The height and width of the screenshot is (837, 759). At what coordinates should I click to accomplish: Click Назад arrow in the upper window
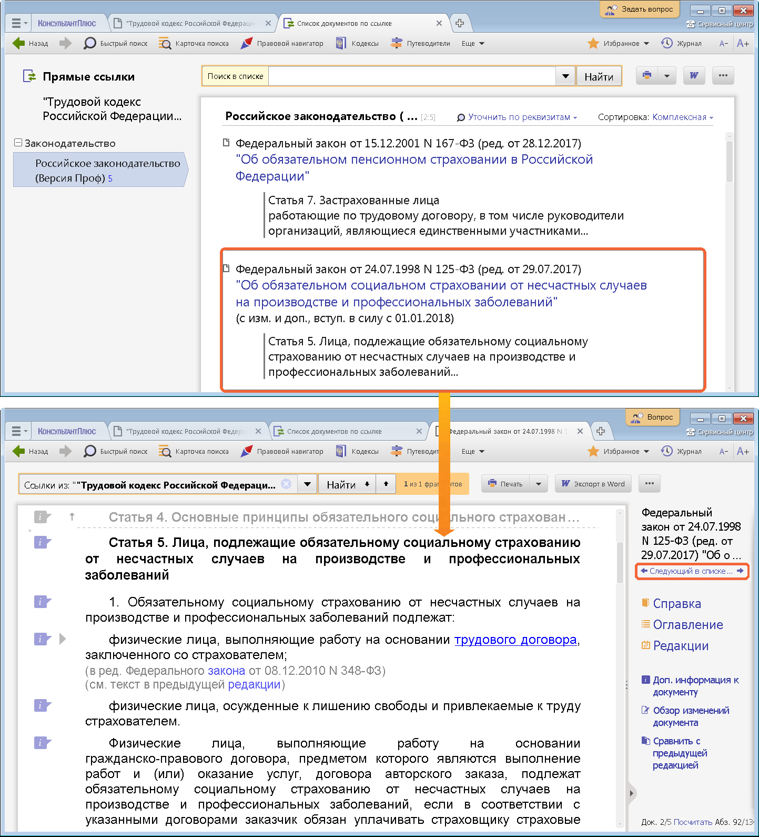(x=30, y=43)
